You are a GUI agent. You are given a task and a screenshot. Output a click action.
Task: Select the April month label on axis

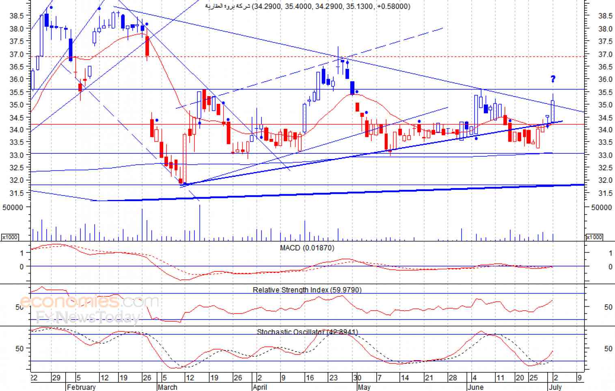[x=260, y=387]
